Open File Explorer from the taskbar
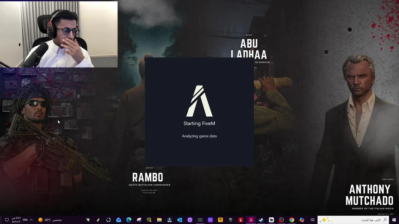Viewport: 399px width, 224px height. (159, 220)
